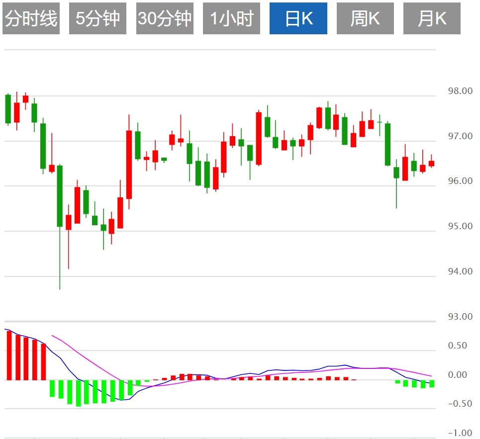The image size is (480, 439).
Task: Select the 5分钟 chart tab
Action: point(97,19)
